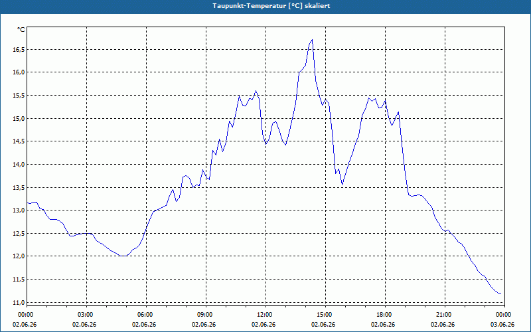Image resolution: width=531 pixels, height=332 pixels.
Task: Click the 21:00 time label
Action: (445, 315)
